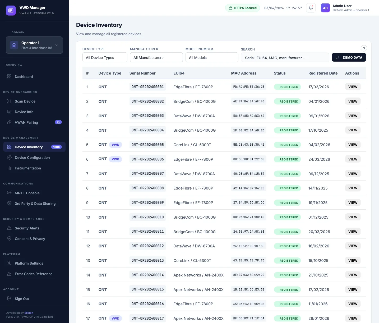Open the All Models dropdown

(x=212, y=58)
